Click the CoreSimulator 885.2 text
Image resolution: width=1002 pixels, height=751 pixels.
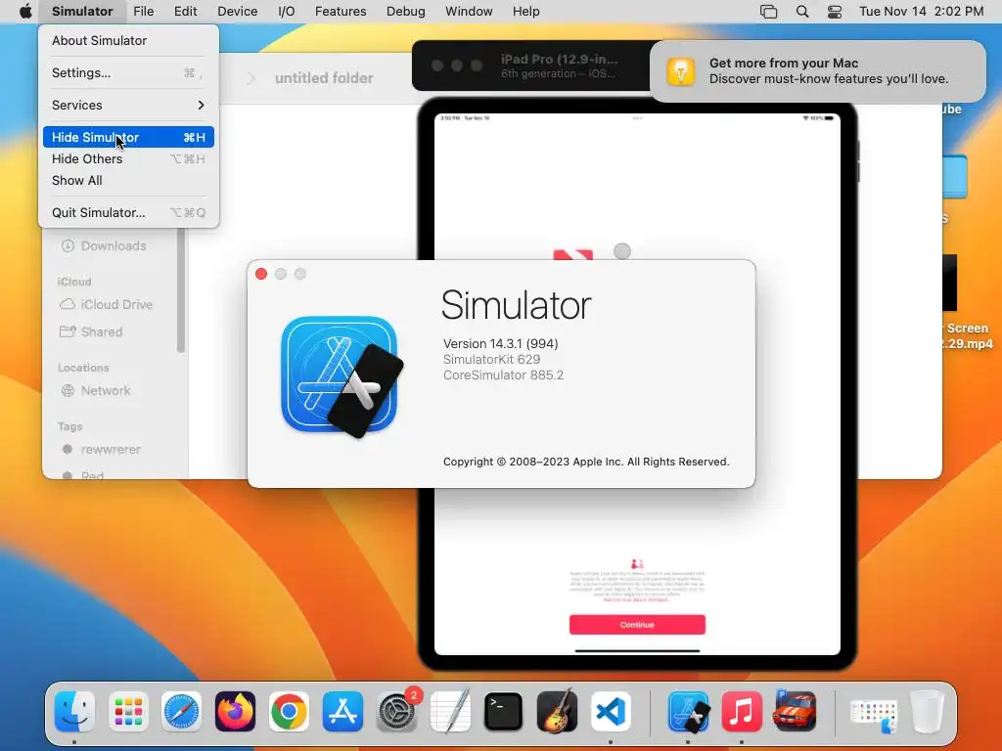[x=503, y=375]
